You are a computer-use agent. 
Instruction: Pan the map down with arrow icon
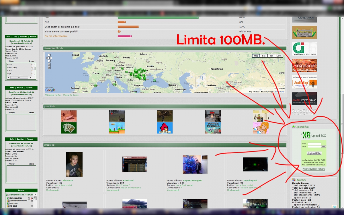click(x=49, y=61)
